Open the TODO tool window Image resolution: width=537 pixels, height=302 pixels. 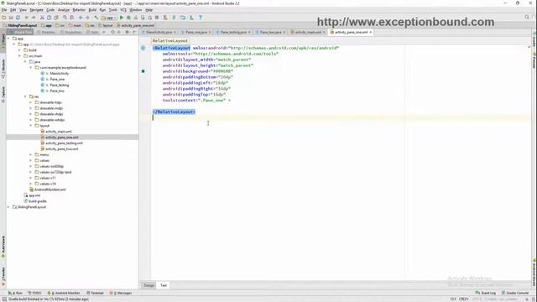click(x=34, y=293)
